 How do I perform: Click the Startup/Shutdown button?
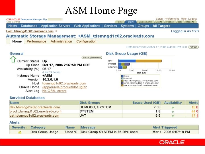[x=92, y=58]
